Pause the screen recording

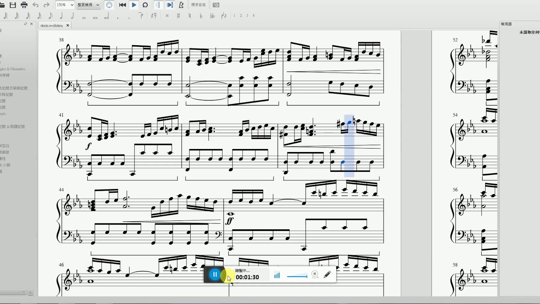click(x=215, y=274)
